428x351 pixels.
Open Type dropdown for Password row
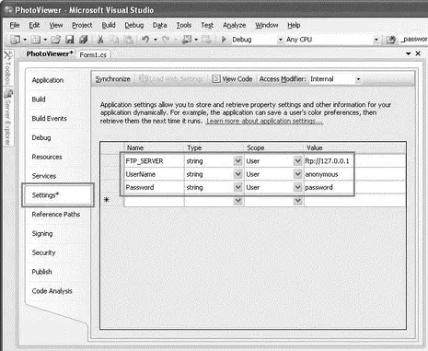tap(237, 187)
